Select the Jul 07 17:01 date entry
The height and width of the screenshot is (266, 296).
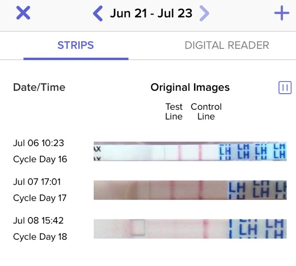(x=37, y=182)
